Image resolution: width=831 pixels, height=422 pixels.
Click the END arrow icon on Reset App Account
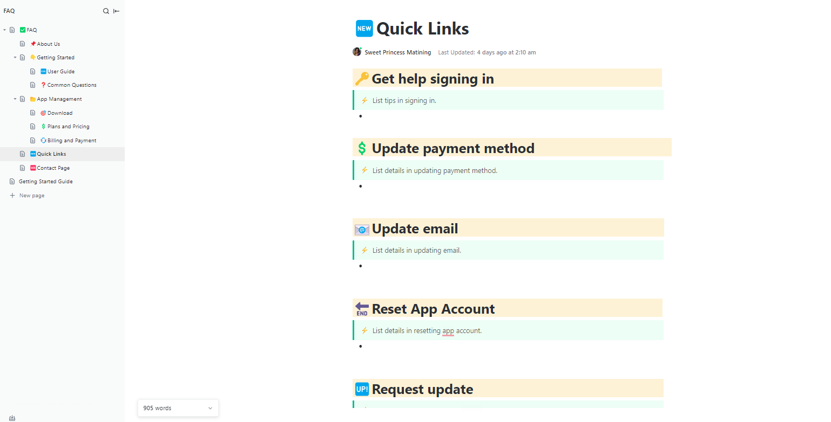[361, 308]
